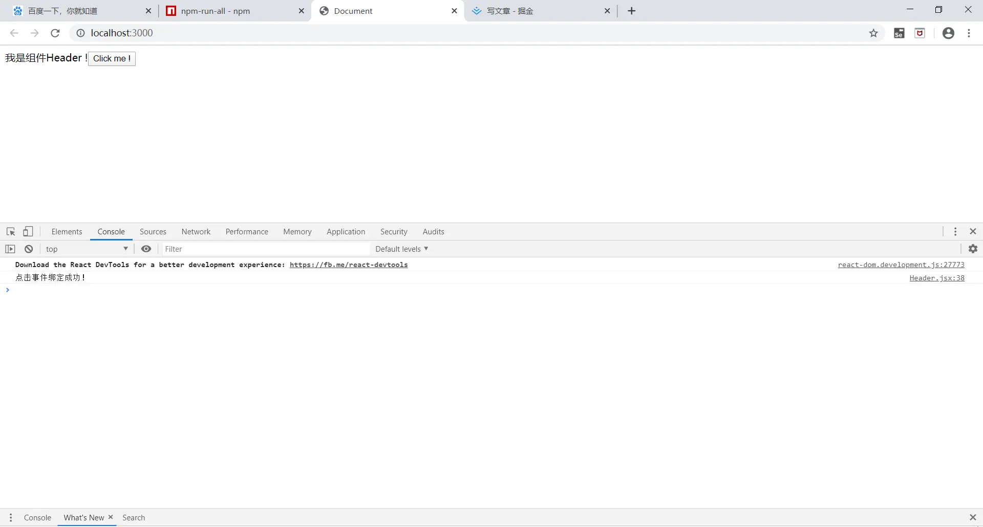
Task: Open the drawer three-dot menu
Action: [x=10, y=518]
